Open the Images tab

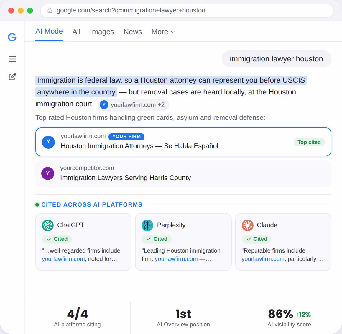point(102,32)
